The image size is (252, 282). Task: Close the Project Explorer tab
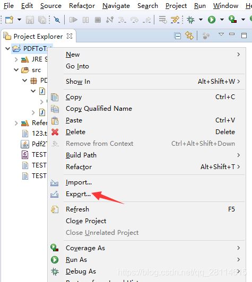pos(69,36)
